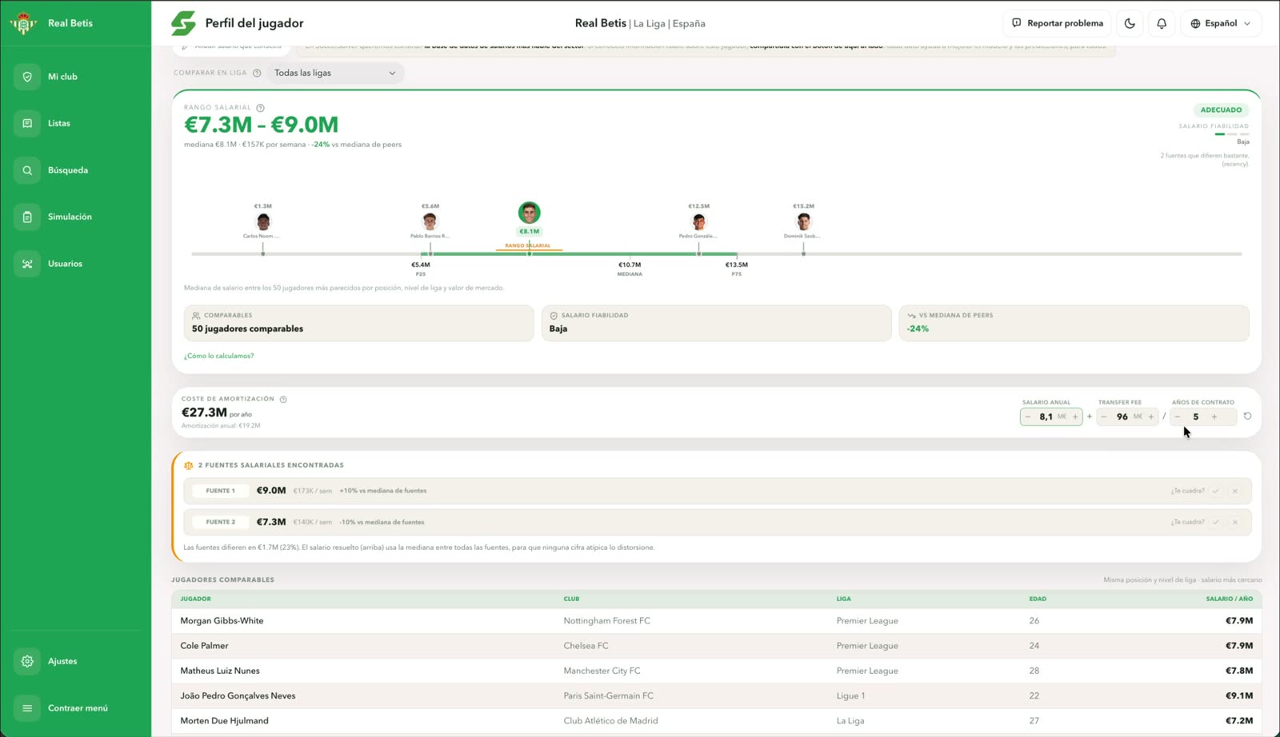Click Pedro González photo on the salary scale
The width and height of the screenshot is (1280, 737).
(698, 221)
